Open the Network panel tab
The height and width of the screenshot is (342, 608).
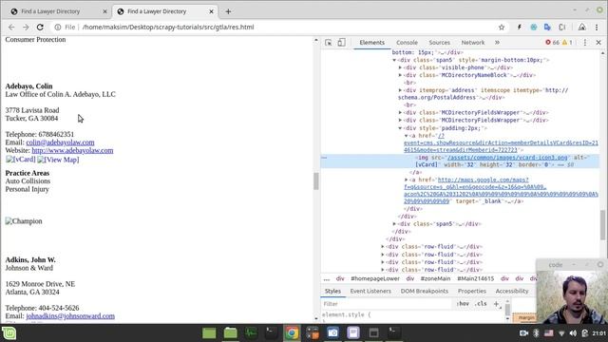(x=473, y=42)
